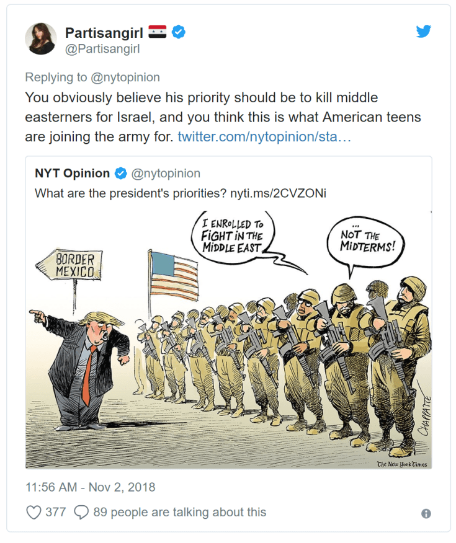Click the info icon at bottom right
The height and width of the screenshot is (543, 456).
coord(426,514)
